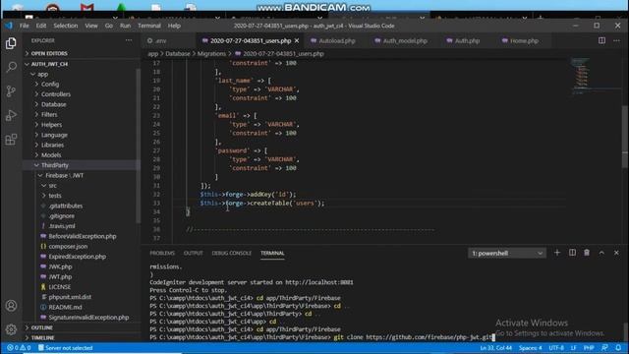Switch to the Auth.php tab
Viewport: 629px width, 354px height.
point(467,40)
